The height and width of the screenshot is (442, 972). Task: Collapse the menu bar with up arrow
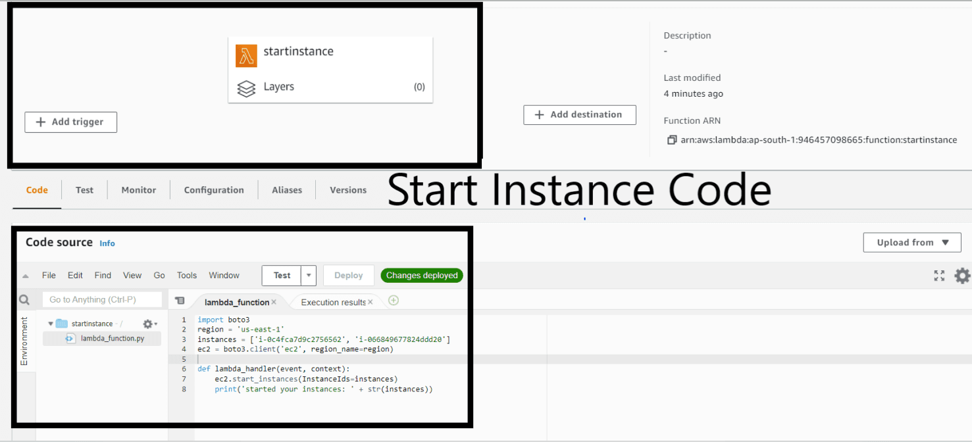coord(26,276)
